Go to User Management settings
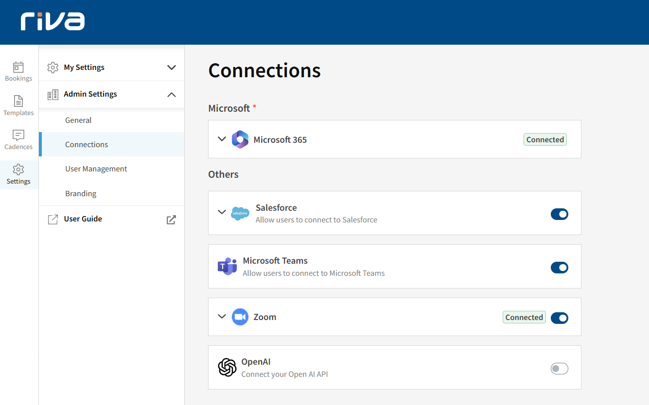The width and height of the screenshot is (649, 405). [x=96, y=169]
